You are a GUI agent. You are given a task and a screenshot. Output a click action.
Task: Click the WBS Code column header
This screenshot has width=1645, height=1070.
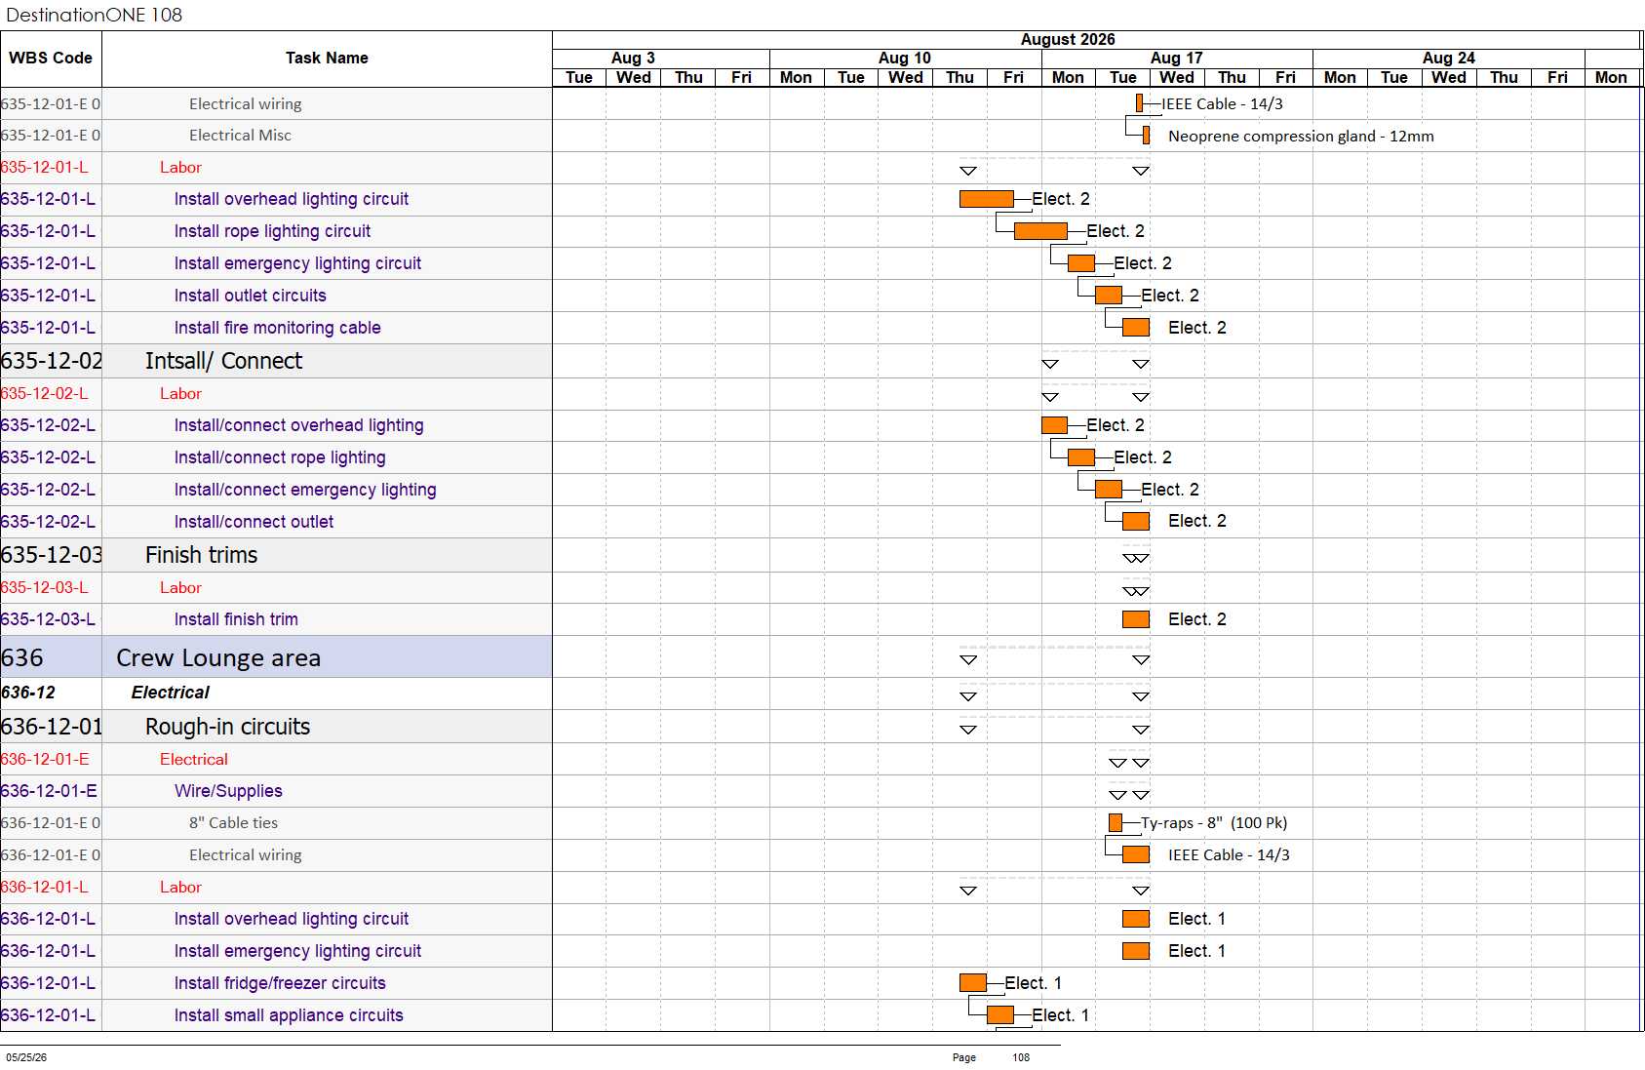pyautogui.click(x=51, y=59)
